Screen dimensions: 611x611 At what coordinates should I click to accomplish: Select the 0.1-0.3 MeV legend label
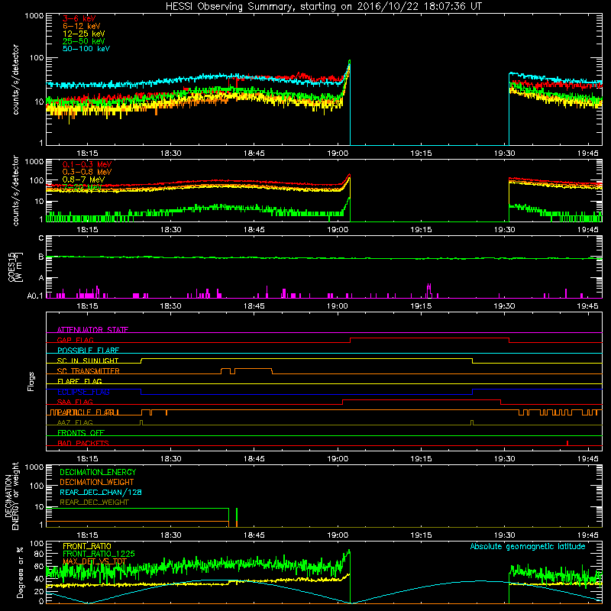(87, 164)
